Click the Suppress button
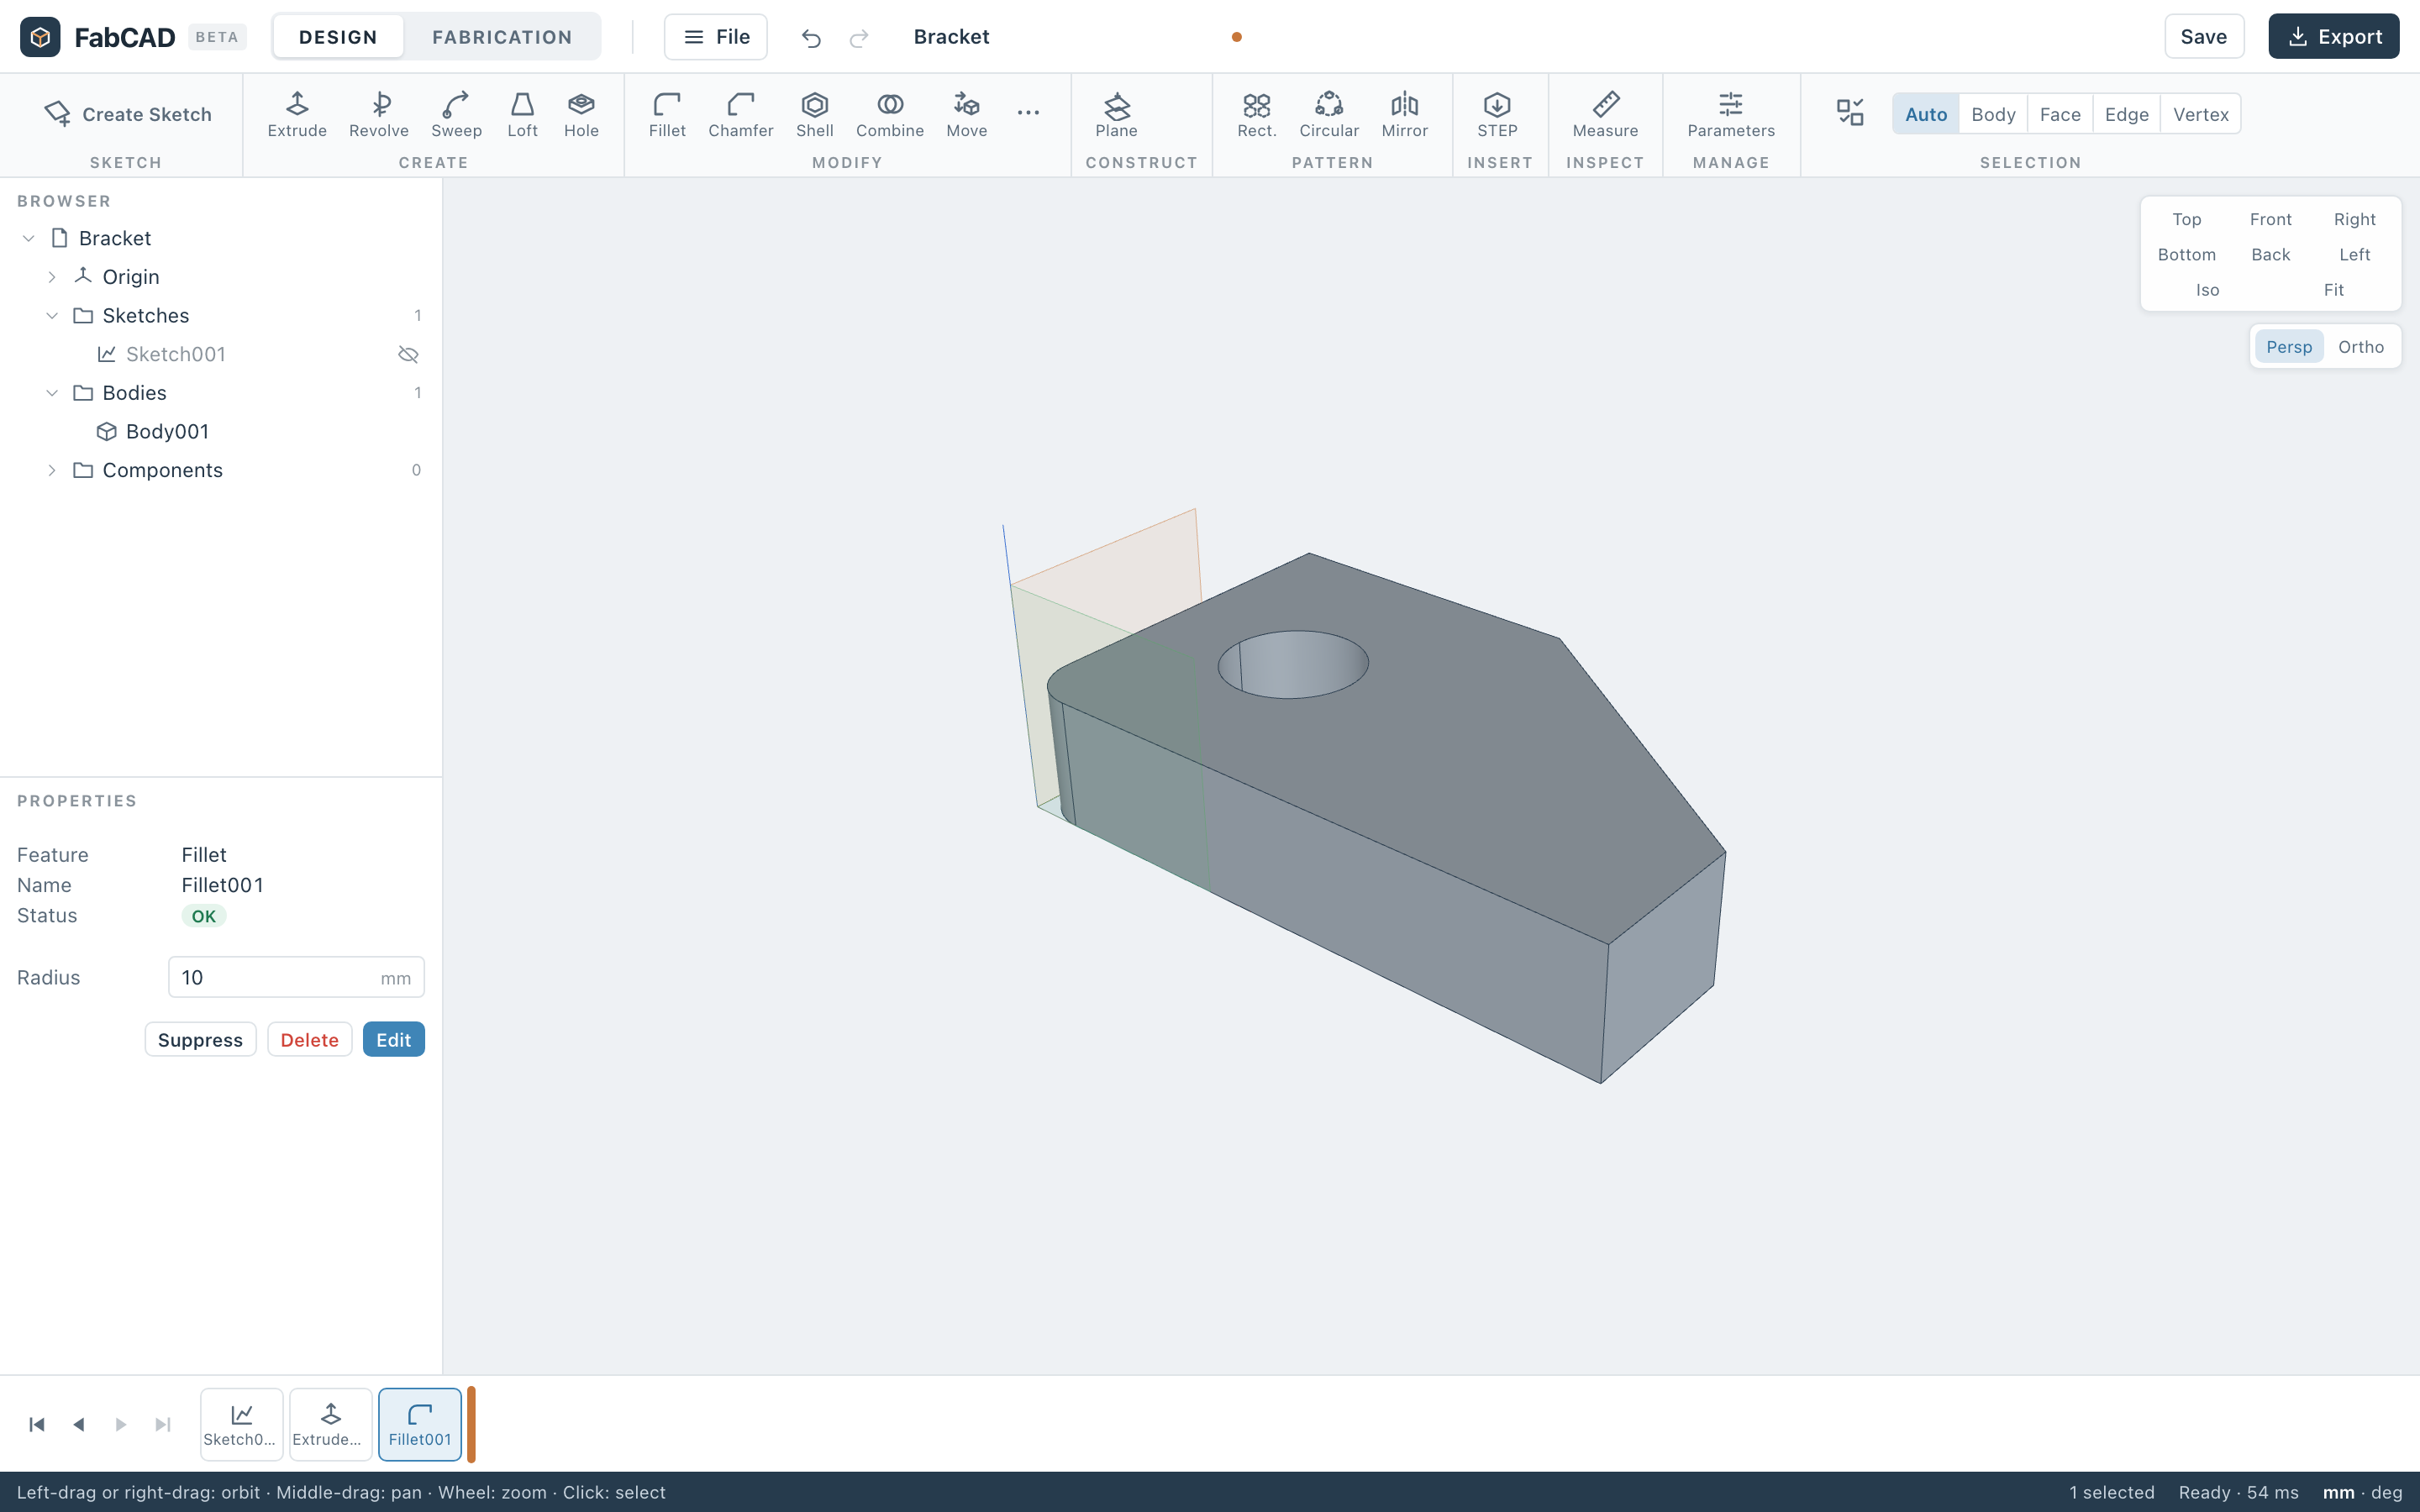2420x1512 pixels. click(200, 1040)
